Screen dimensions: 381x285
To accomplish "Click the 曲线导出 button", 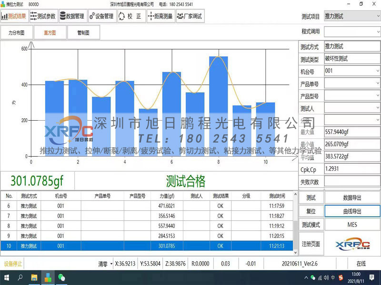I will tap(352, 211).
